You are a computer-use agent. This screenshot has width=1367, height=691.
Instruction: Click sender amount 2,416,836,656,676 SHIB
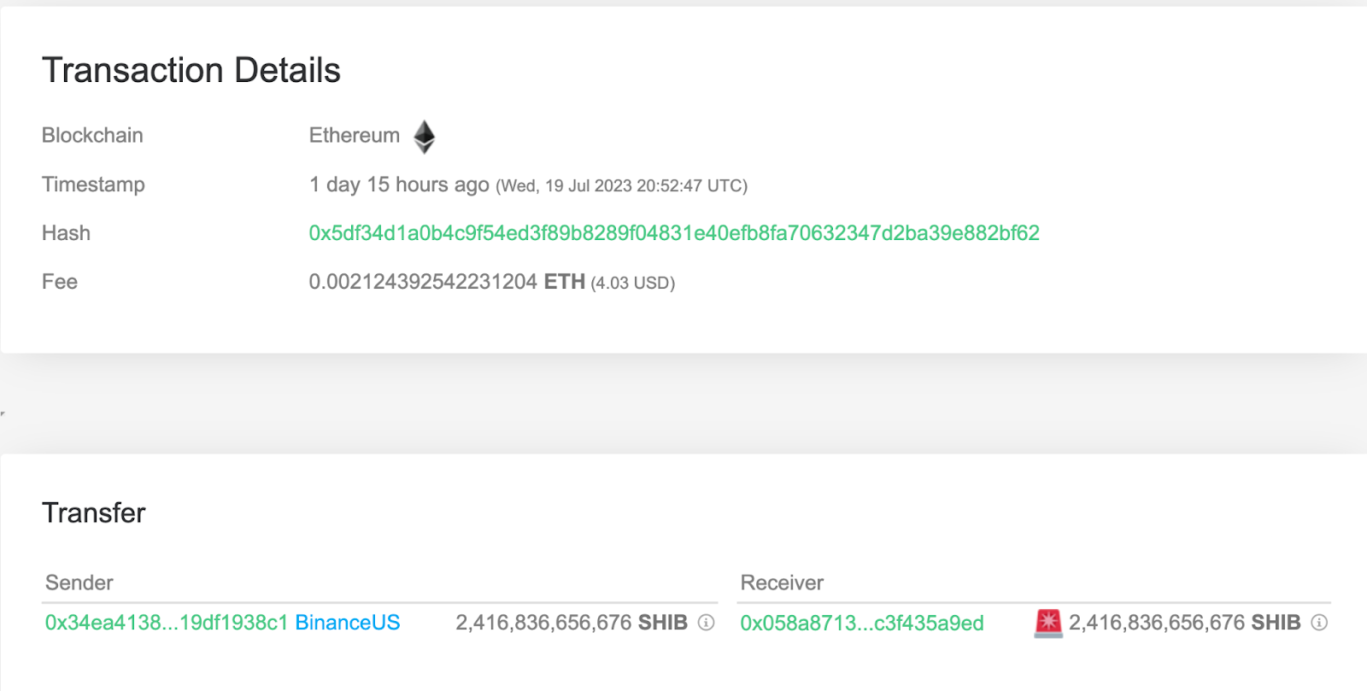572,623
